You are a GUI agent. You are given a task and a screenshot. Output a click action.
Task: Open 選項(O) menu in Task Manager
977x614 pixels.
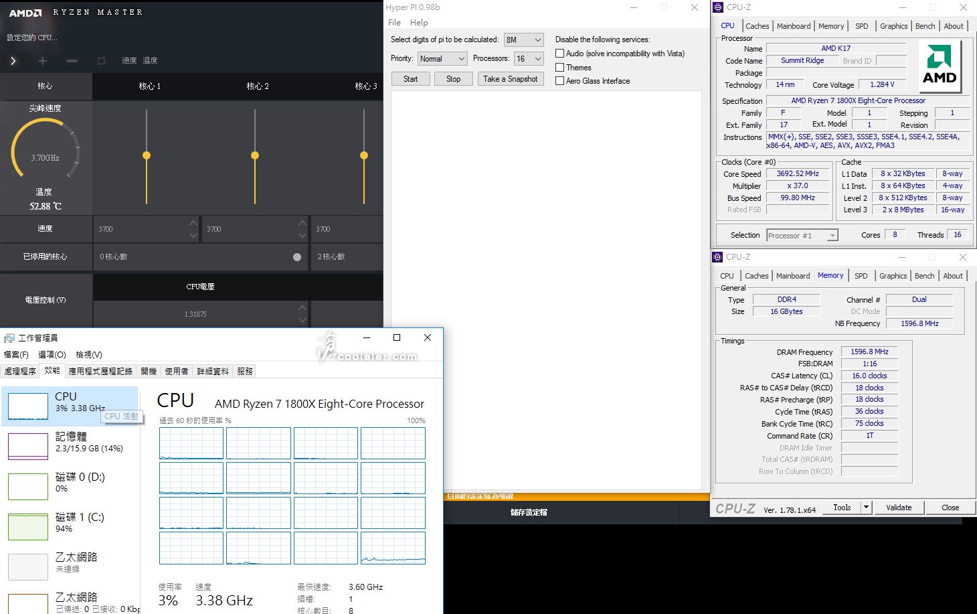[x=52, y=355]
